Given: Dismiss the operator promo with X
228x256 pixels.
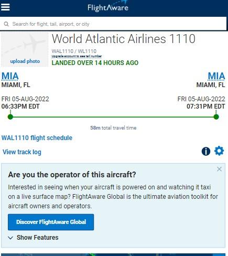Looking at the screenshot, I should click(219, 169).
